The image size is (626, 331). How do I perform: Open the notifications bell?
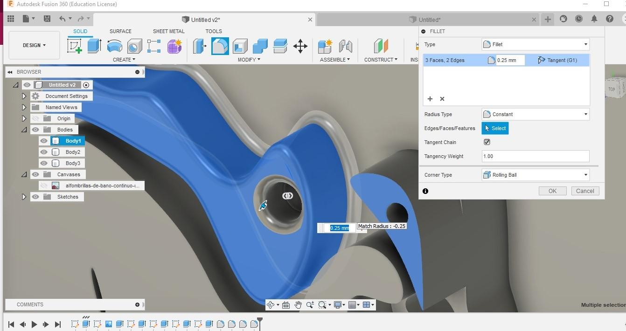(x=594, y=19)
